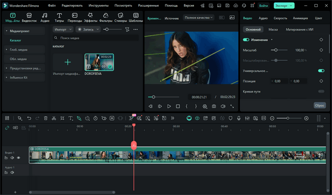Click the fullscreen preview arrows icon
The height and width of the screenshot is (195, 332).
click(x=232, y=106)
